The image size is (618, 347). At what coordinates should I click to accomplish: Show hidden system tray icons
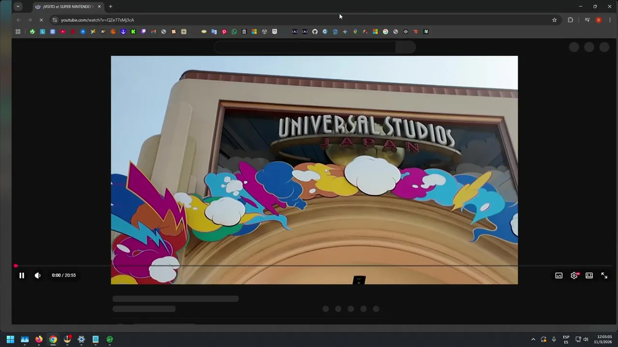pyautogui.click(x=533, y=339)
